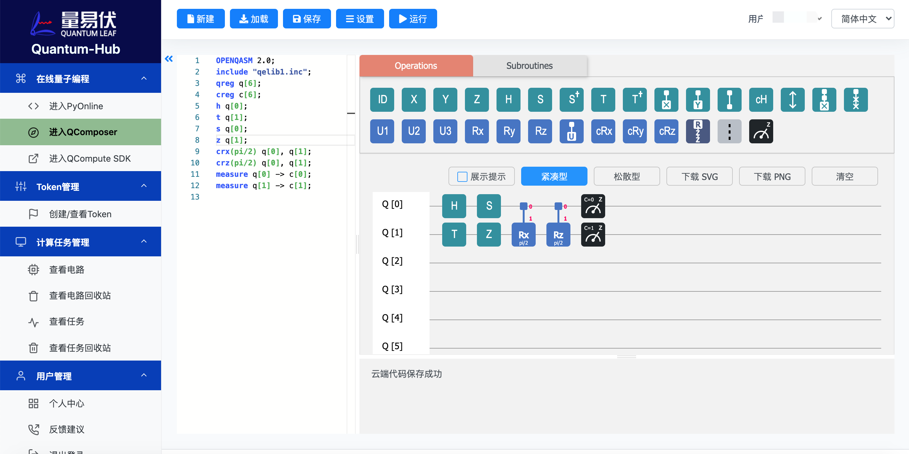Collapse the 计算任务管理 section
The width and height of the screenshot is (909, 454).
81,241
